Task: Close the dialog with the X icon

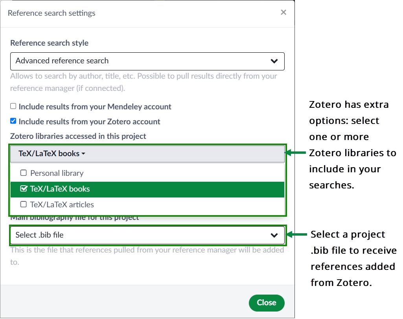Action: coord(283,13)
